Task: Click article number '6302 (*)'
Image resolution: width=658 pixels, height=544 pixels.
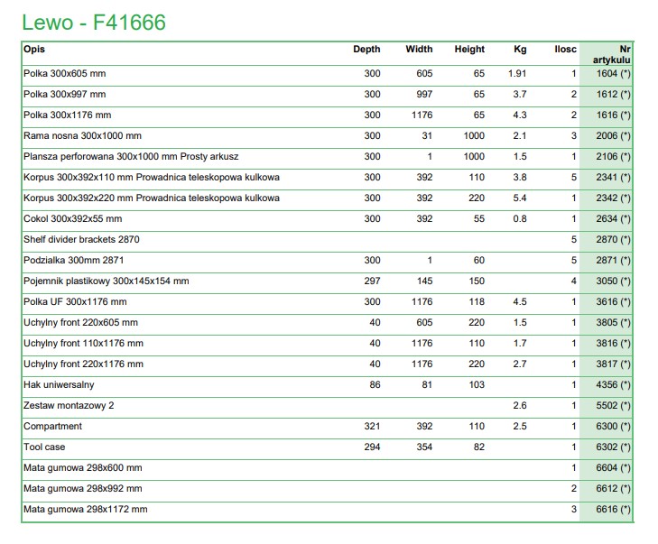Action: click(x=614, y=447)
